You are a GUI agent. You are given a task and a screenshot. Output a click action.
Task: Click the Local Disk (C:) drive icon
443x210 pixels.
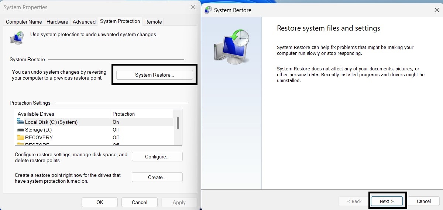click(x=20, y=122)
